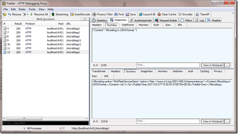
Task: Open the Help menu
Action: point(51,9)
